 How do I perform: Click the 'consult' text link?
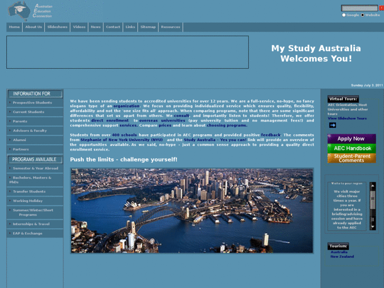(x=182, y=116)
